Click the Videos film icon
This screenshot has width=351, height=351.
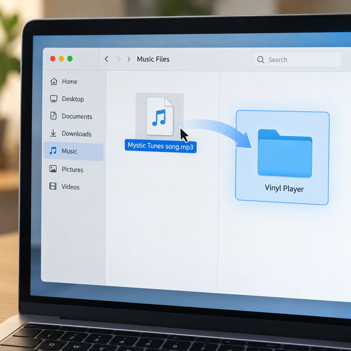53,186
